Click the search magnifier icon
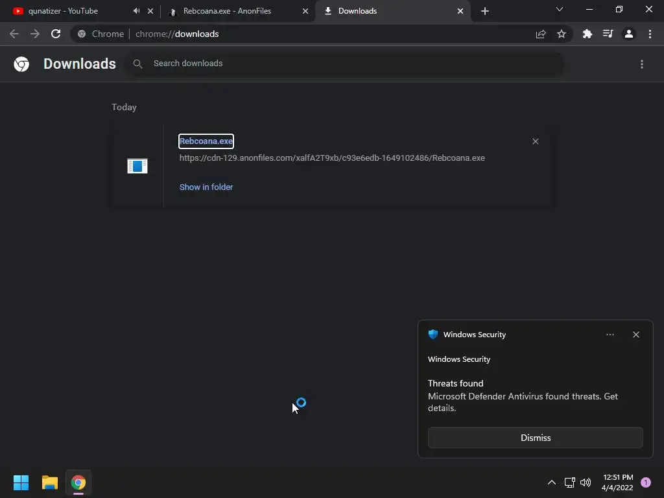 137,64
